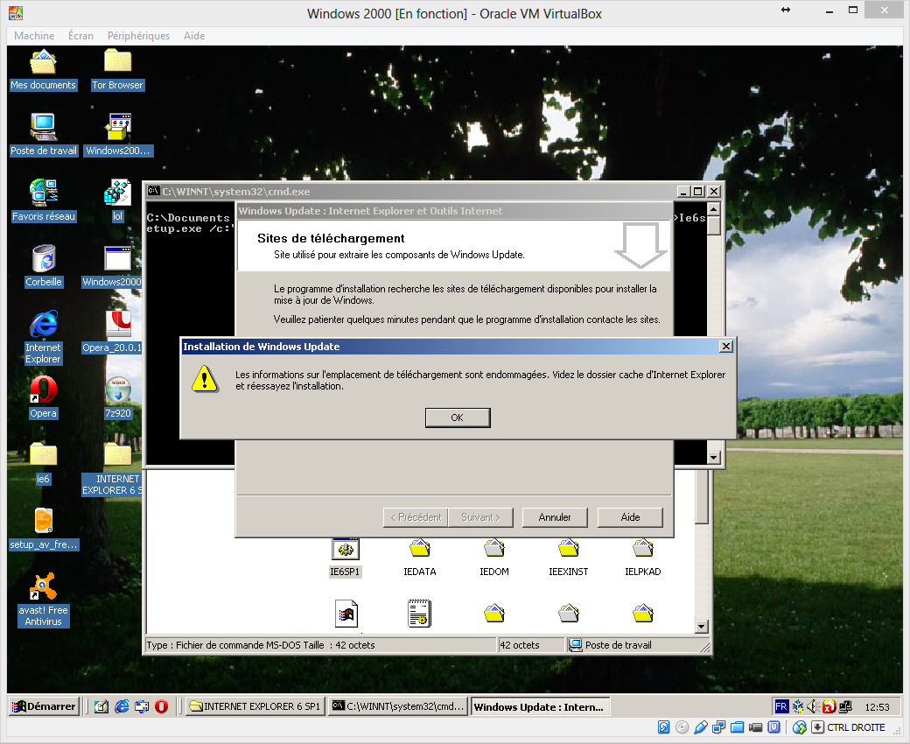Viewport: 910px width, 744px height.
Task: Select the Windows200… installer desktop icon
Action: click(118, 135)
